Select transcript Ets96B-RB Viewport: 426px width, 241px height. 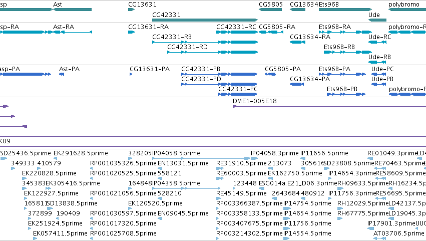[x=339, y=47]
